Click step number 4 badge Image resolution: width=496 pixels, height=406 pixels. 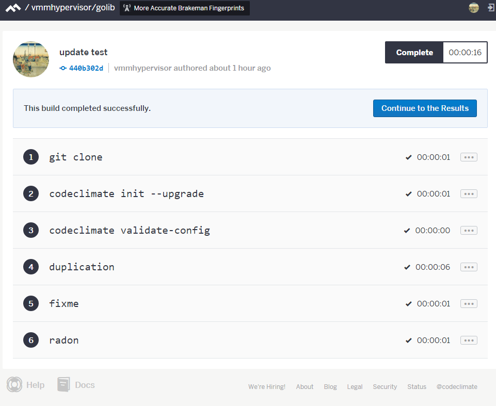click(31, 267)
